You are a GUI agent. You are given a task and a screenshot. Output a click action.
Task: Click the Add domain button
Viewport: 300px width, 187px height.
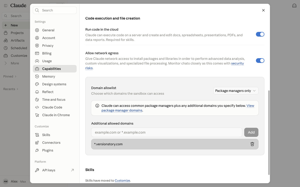pos(251,132)
